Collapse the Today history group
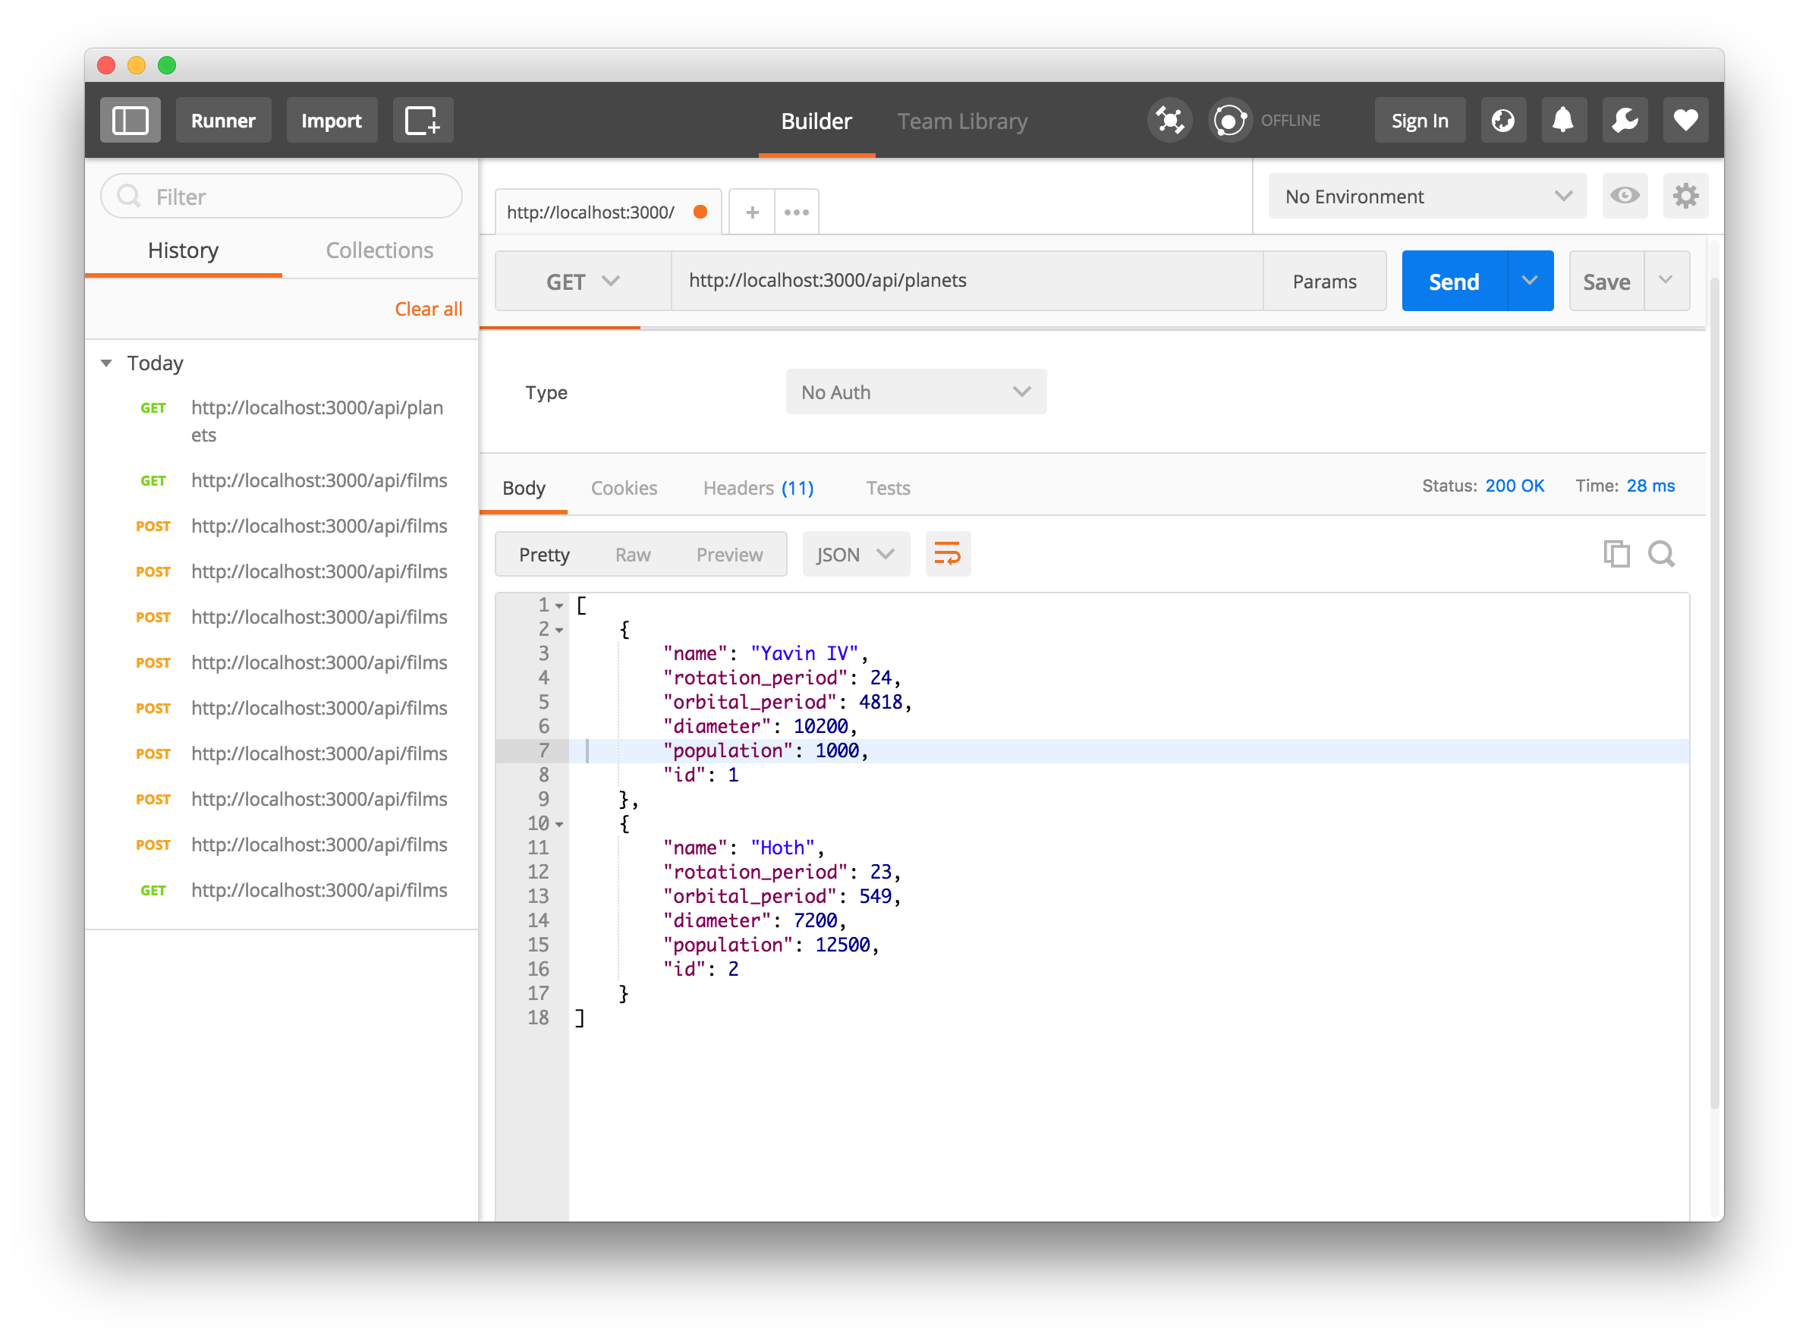Image resolution: width=1809 pixels, height=1343 pixels. coord(106,363)
